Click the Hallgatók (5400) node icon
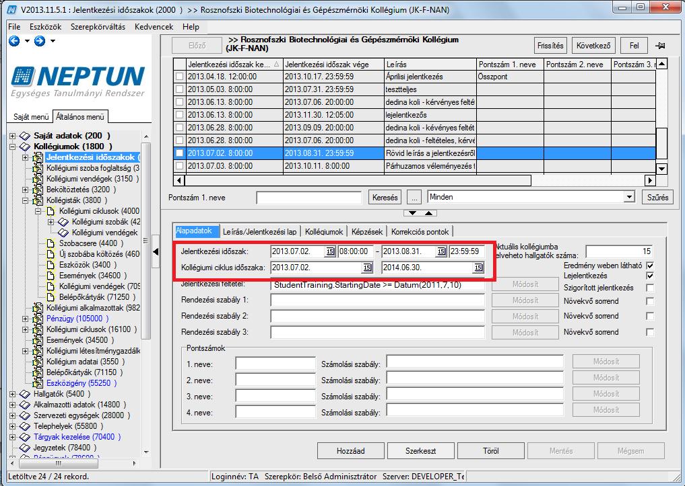 (x=24, y=394)
